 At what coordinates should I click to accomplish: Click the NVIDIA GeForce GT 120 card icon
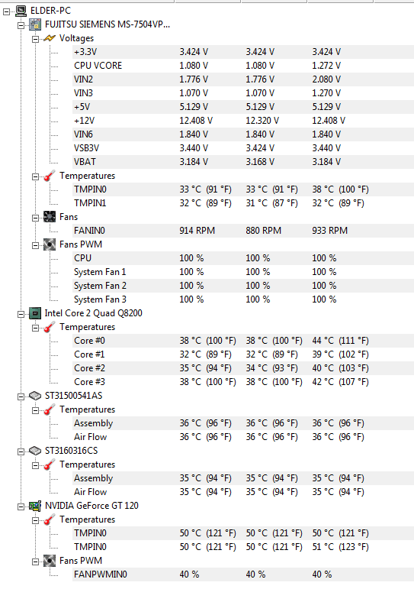(x=35, y=506)
